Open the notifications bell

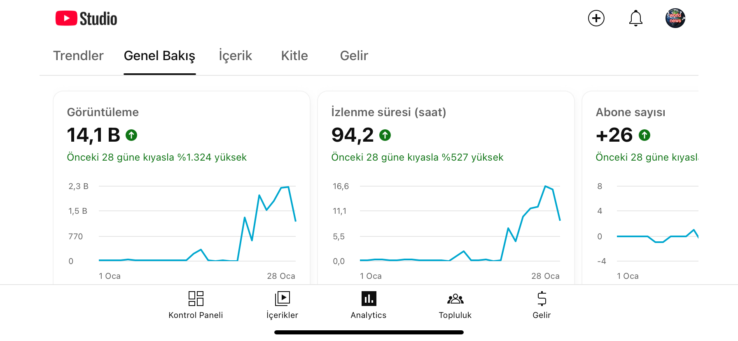635,18
